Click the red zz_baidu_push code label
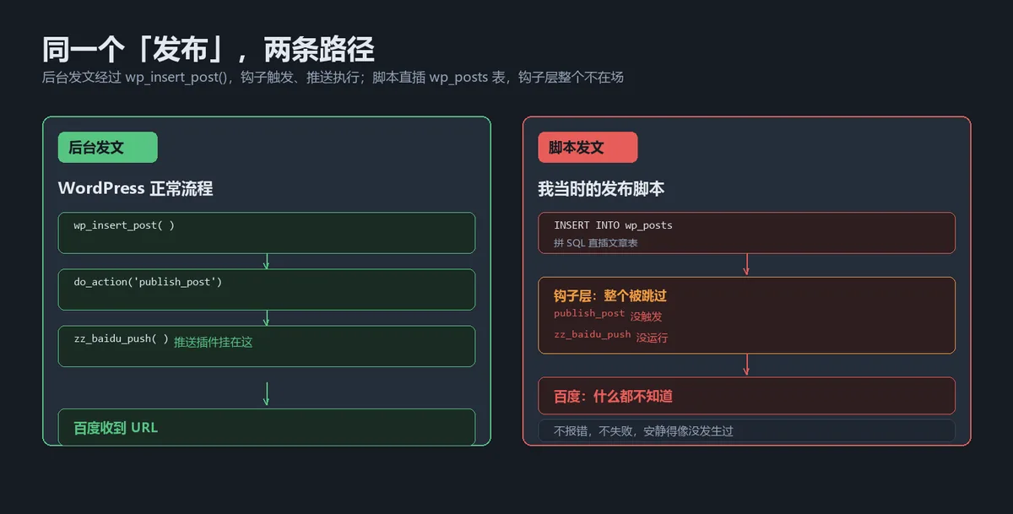The width and height of the screenshot is (1013, 514). [593, 334]
